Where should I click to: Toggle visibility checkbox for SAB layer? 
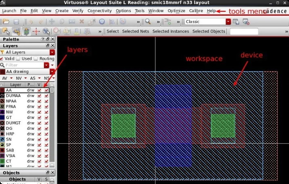39,150
